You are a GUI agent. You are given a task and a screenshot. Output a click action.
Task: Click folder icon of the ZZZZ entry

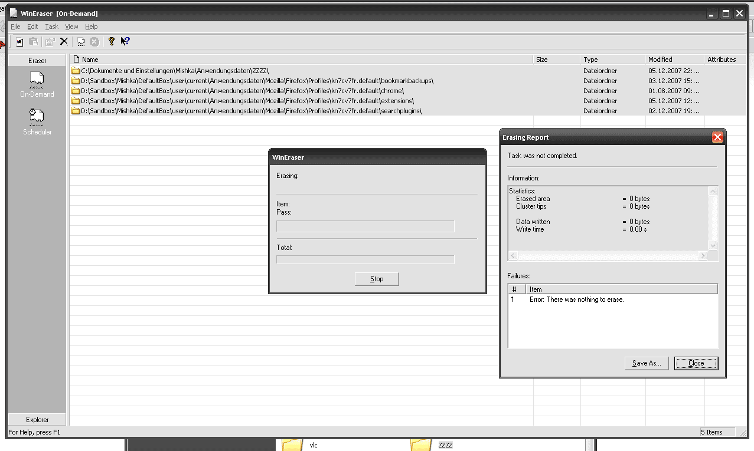point(76,71)
